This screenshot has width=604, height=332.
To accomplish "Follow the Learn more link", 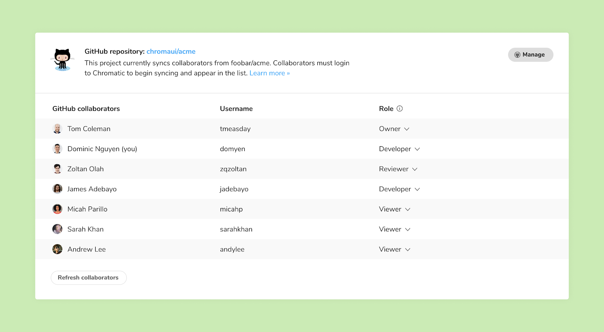I will 270,73.
